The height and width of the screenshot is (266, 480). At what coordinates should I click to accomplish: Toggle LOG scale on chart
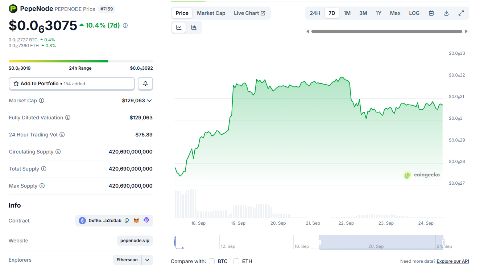(x=414, y=13)
